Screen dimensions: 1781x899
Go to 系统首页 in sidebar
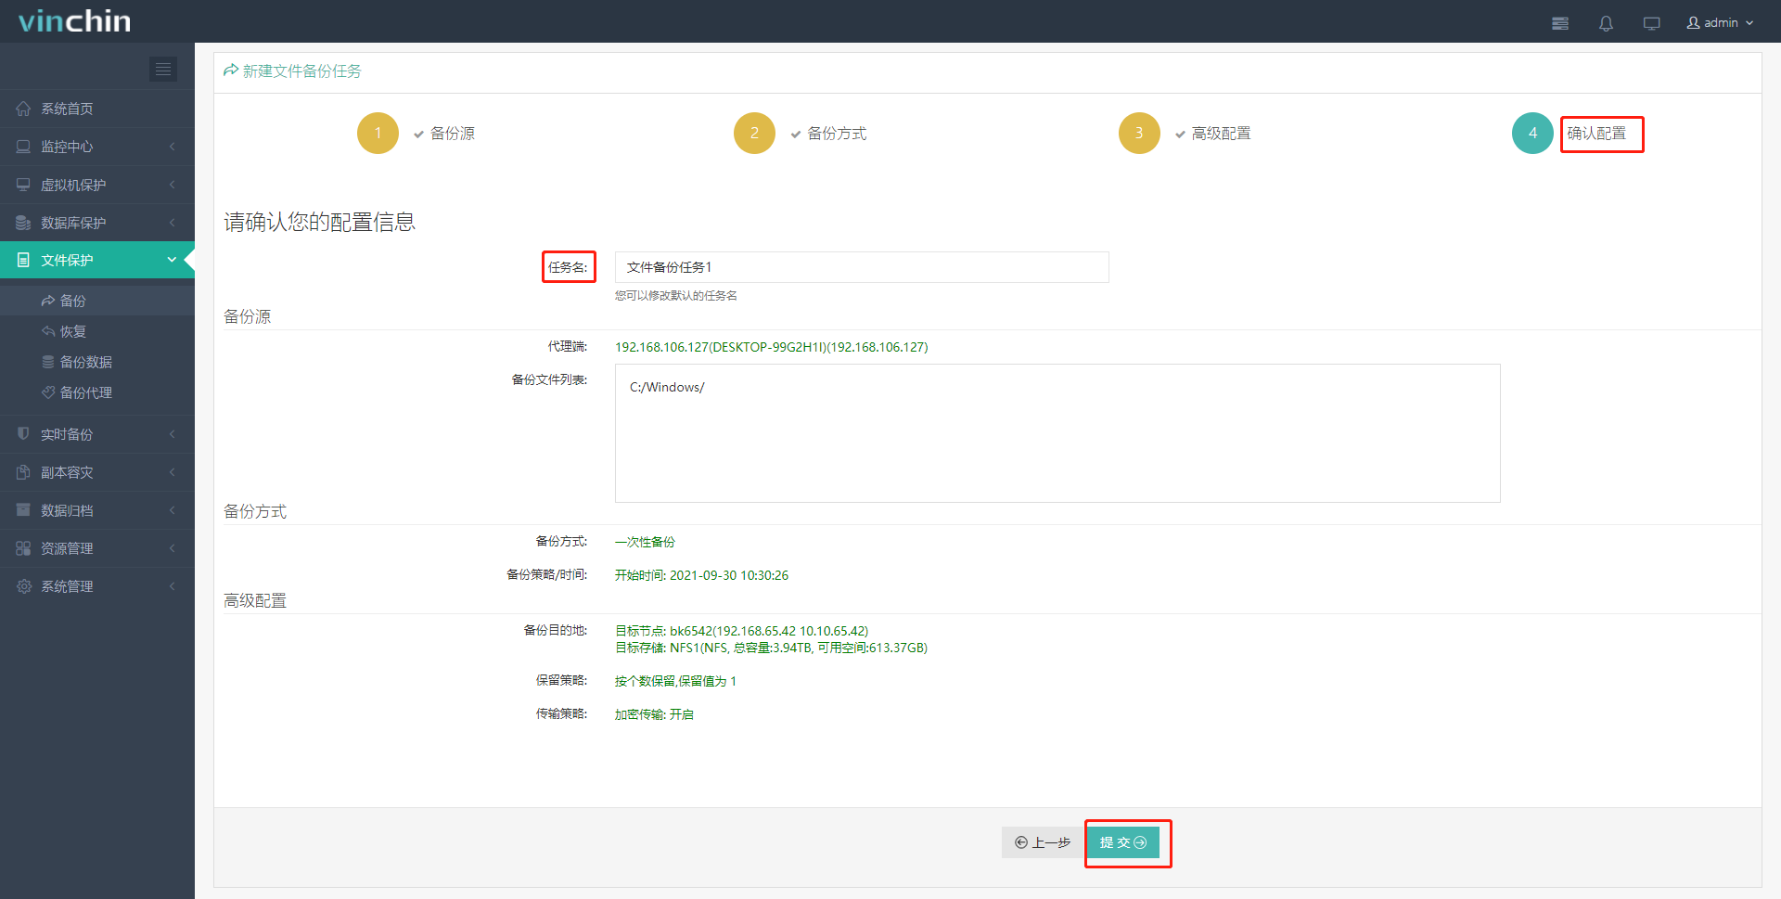coord(97,109)
